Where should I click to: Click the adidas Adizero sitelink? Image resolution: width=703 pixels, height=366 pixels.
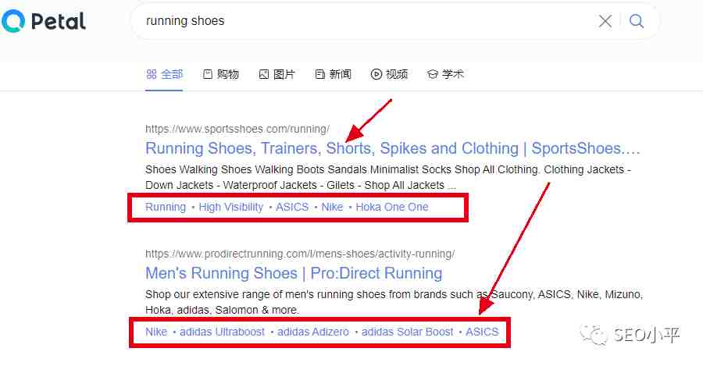pyautogui.click(x=313, y=332)
